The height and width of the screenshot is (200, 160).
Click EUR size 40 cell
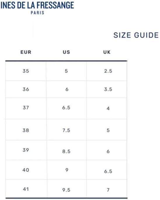pos(26,170)
